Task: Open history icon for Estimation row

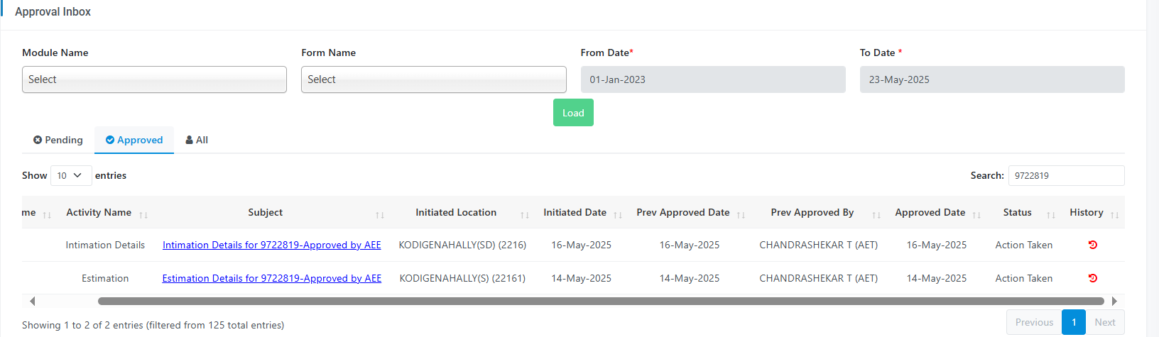Action: click(1092, 278)
